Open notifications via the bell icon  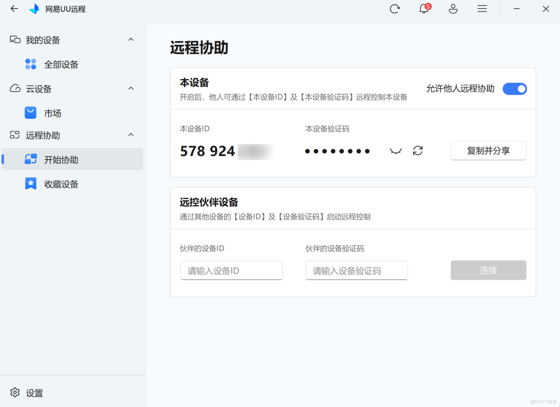click(x=424, y=9)
